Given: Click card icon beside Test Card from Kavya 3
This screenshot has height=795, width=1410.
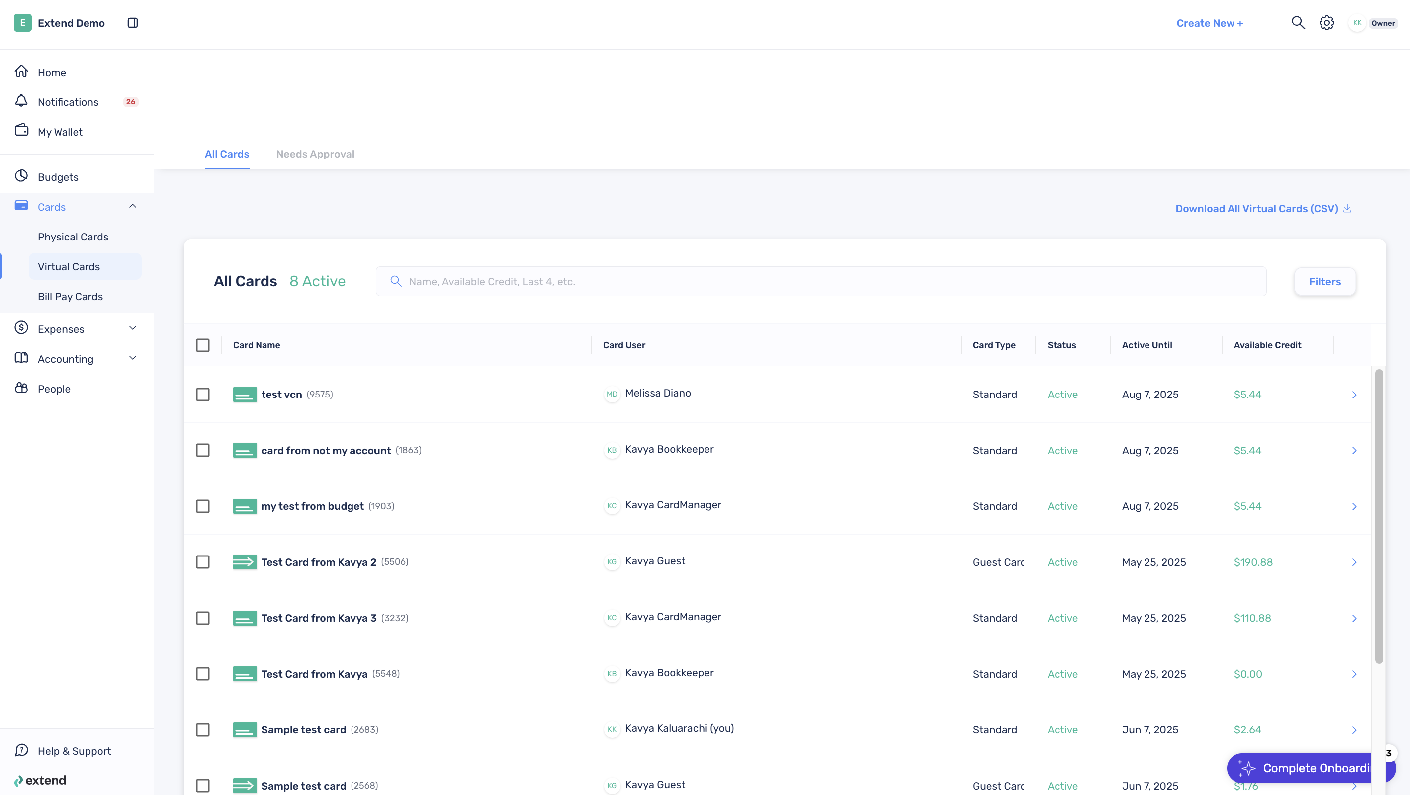Looking at the screenshot, I should pyautogui.click(x=245, y=618).
